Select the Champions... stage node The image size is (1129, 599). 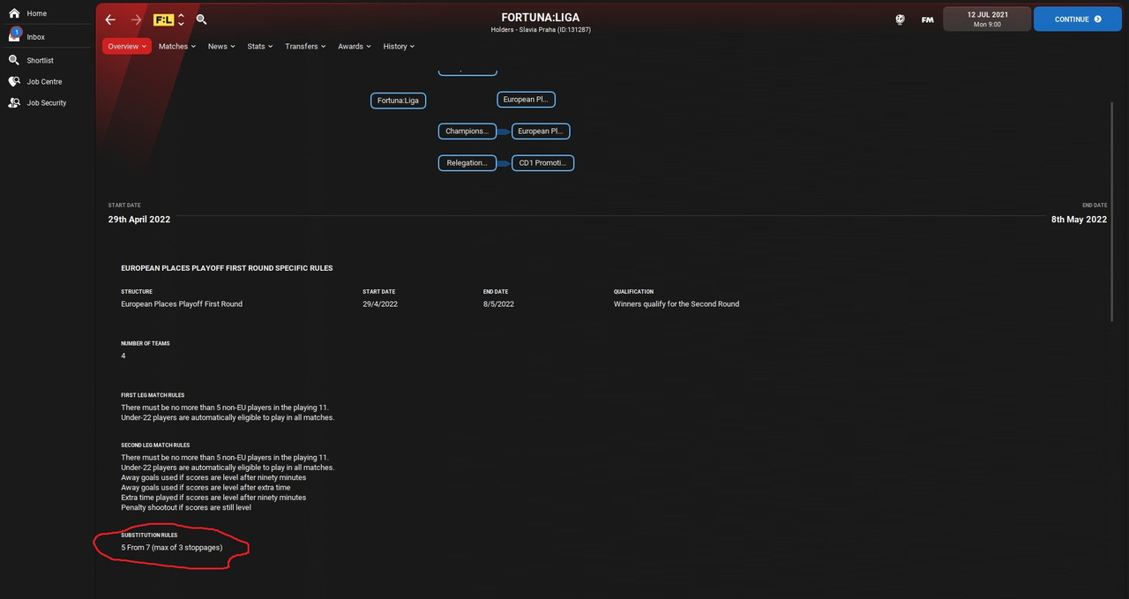click(467, 131)
